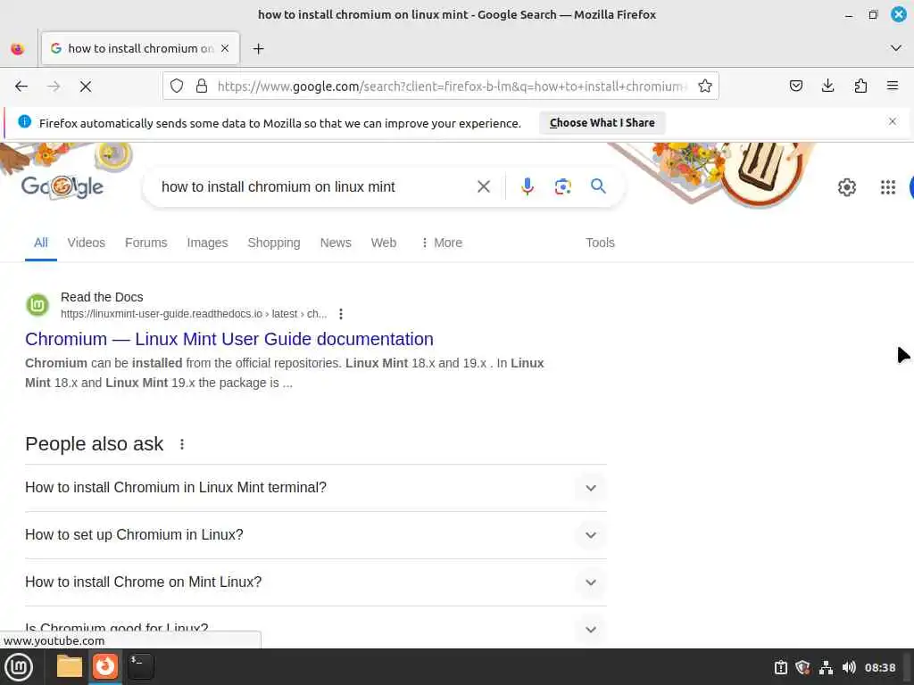Viewport: 914px width, 685px height.
Task: Open the Firefox hamburger menu
Action: (893, 87)
